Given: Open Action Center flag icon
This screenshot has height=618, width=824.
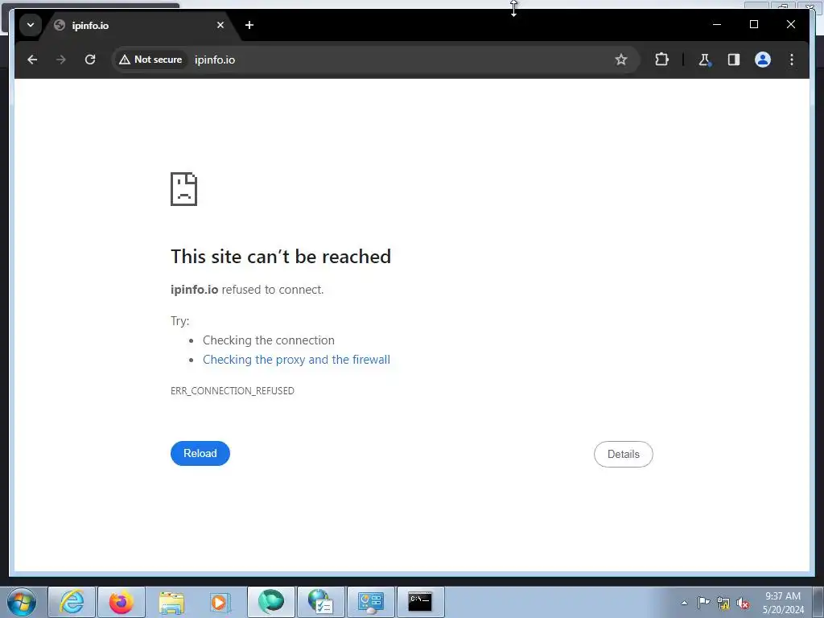Looking at the screenshot, I should [x=703, y=603].
